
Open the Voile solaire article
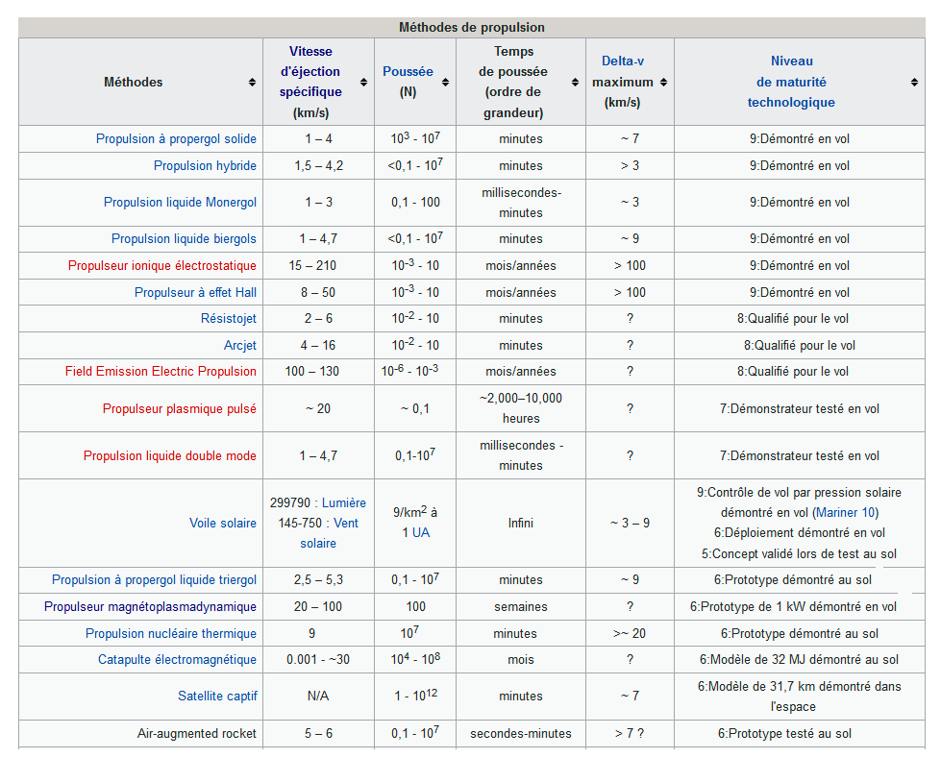pyautogui.click(x=222, y=524)
